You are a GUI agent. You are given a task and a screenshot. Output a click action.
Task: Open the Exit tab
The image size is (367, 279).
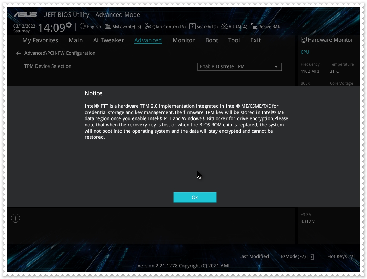[x=255, y=40]
